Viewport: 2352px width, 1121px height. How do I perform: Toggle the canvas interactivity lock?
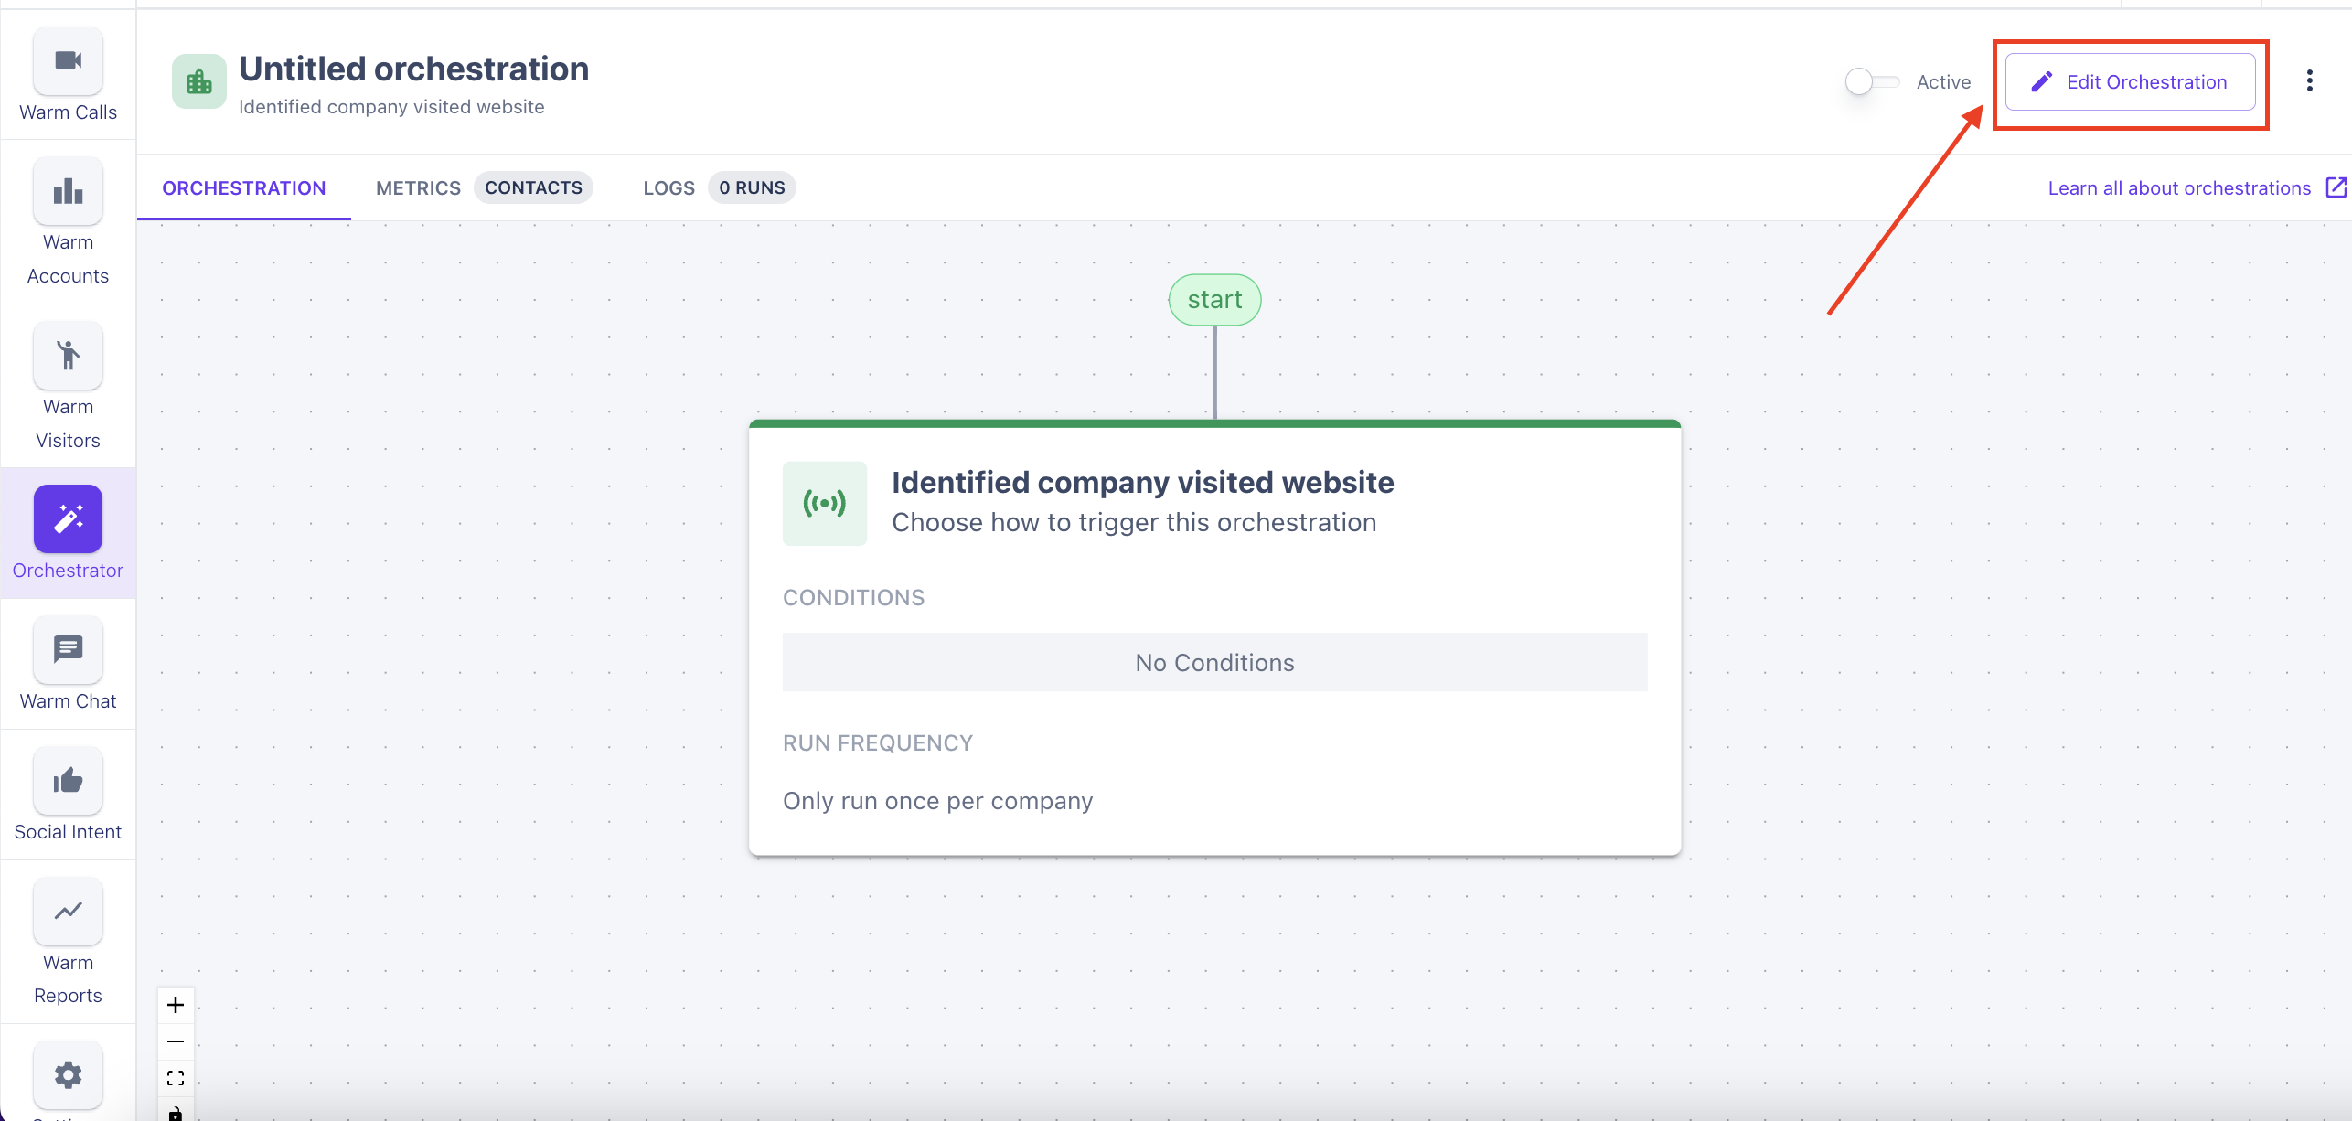pyautogui.click(x=176, y=1113)
